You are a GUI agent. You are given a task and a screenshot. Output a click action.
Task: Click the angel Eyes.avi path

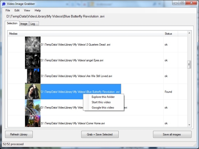[x=72, y=60]
